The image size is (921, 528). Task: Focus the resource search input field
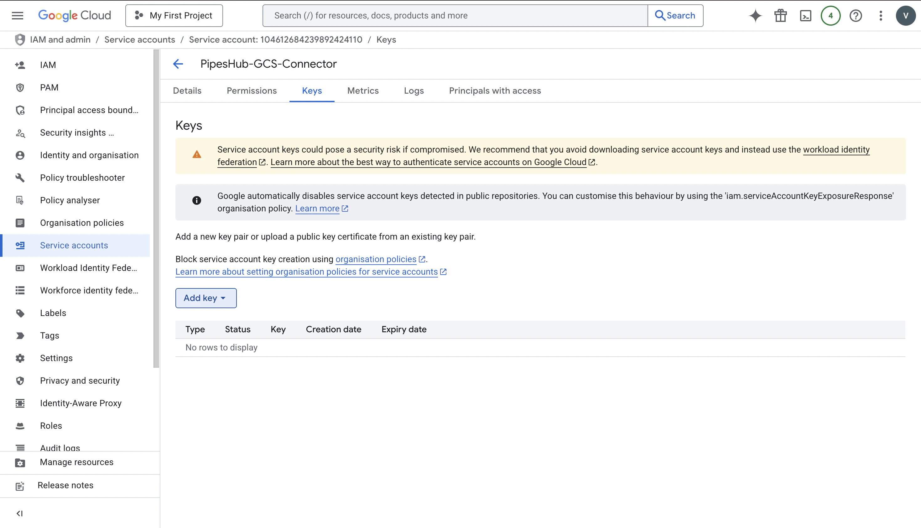pos(455,16)
